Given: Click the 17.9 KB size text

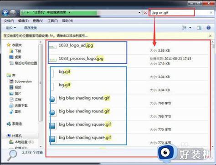Looking at the screenshot, I should pyautogui.click(x=164, y=64).
